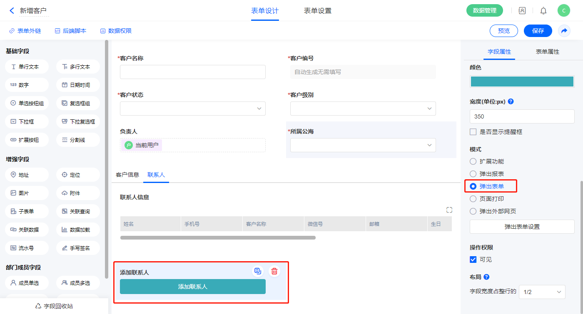Click the teal color swatch under 颜色
This screenshot has width=583, height=314.
point(522,82)
